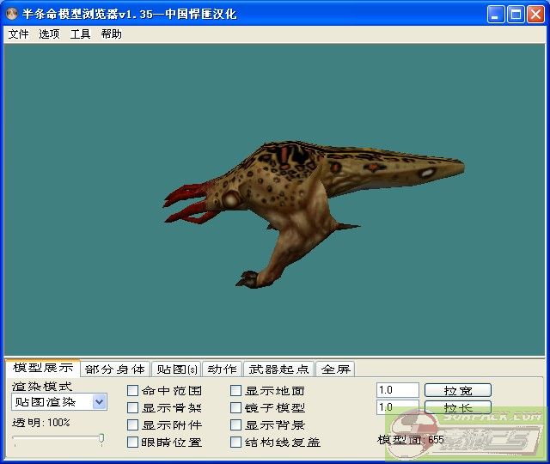The height and width of the screenshot is (464, 550).
Task: Open the 文件 (File) menu
Action: (x=18, y=34)
